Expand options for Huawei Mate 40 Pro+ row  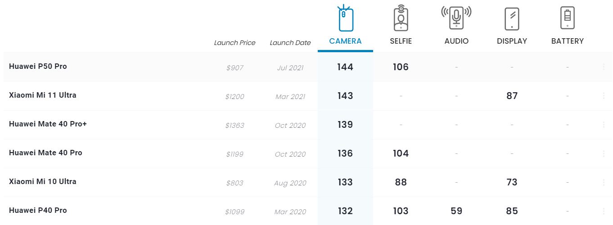pos(604,125)
